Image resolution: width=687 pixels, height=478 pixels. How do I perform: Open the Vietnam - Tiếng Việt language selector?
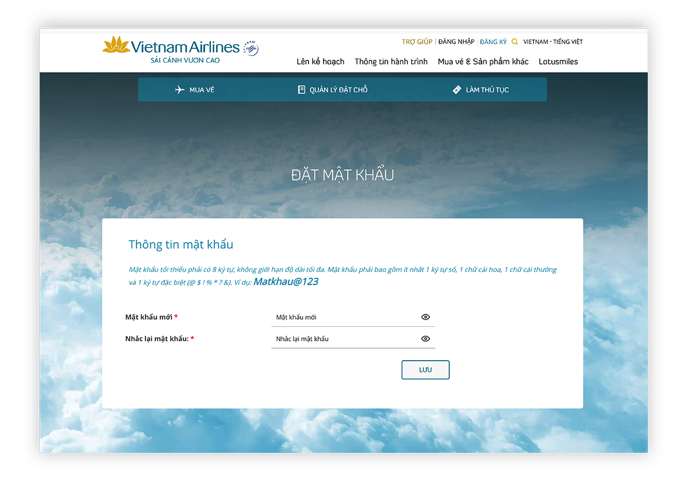point(553,42)
